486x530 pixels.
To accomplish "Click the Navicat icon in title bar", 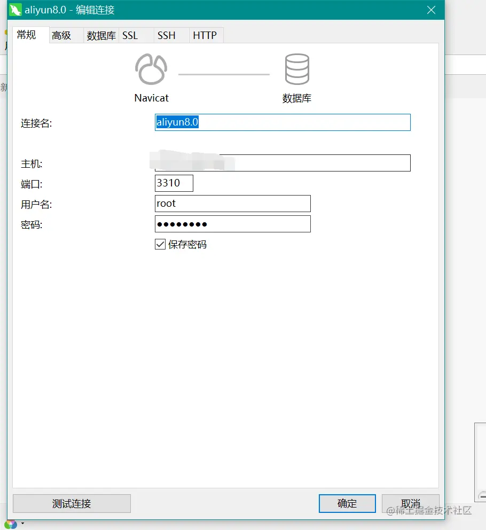I will click(x=15, y=10).
